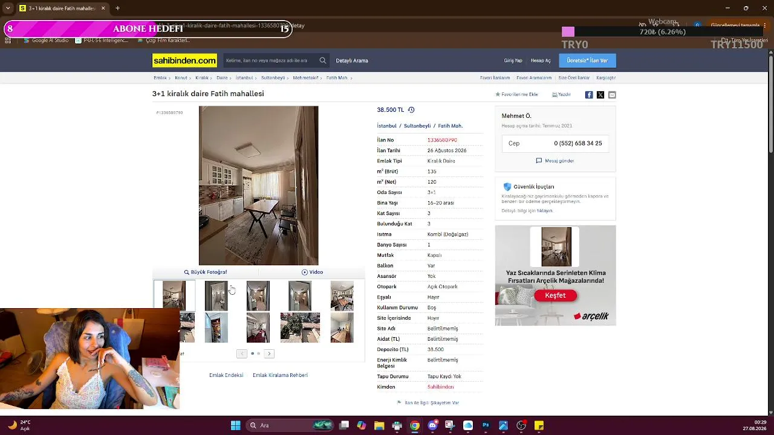Open the weather widget showing 24°C
This screenshot has width=774, height=435.
pos(18,425)
